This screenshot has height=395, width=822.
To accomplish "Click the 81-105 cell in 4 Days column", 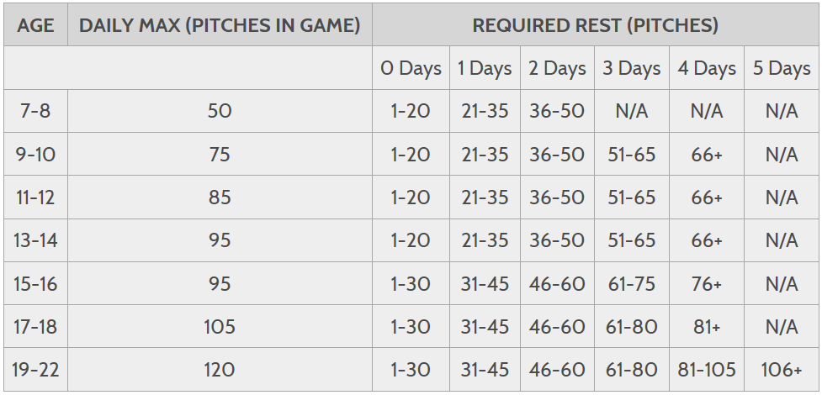I will [707, 369].
